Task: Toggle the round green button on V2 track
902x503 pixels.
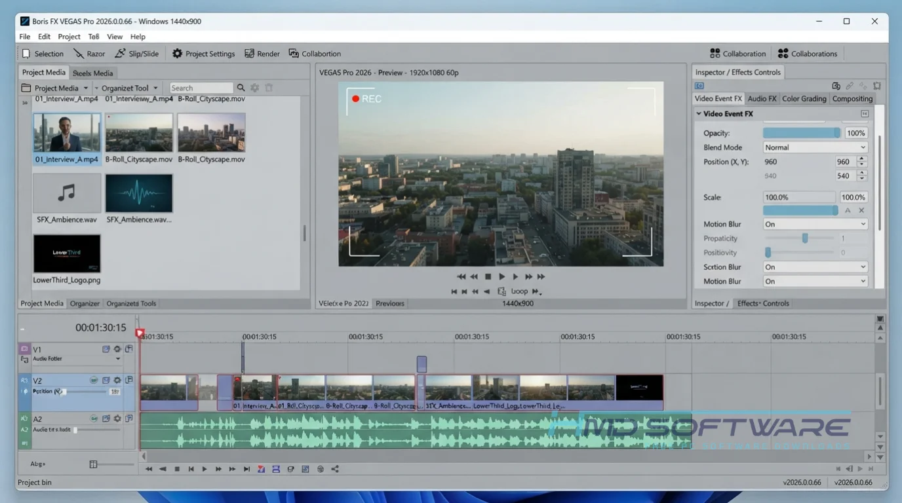Action: coord(94,380)
